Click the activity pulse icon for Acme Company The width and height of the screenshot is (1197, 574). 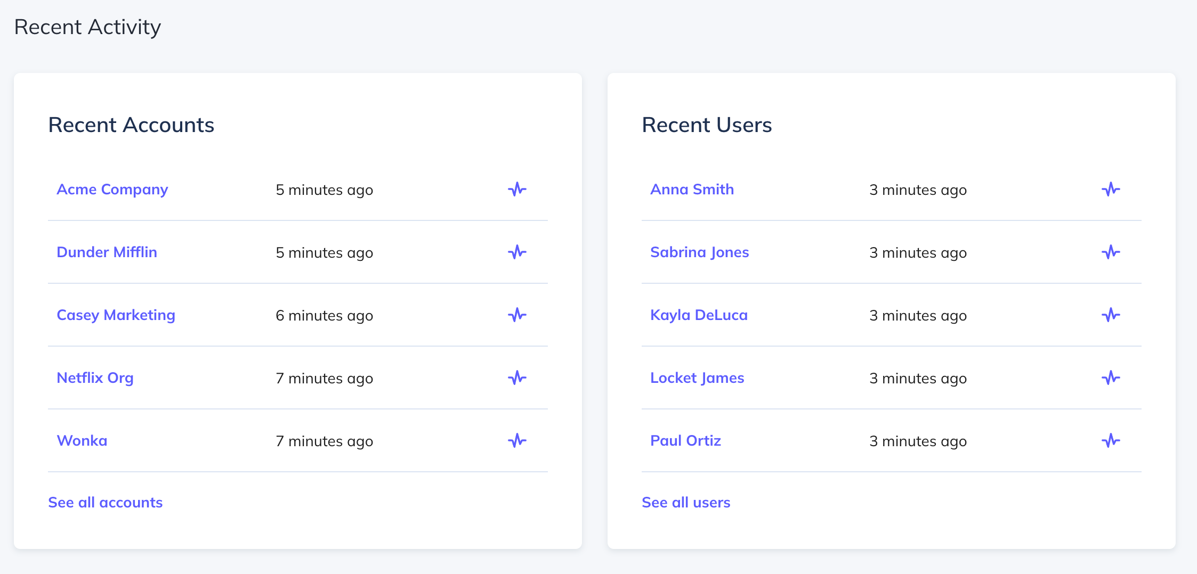click(x=517, y=190)
